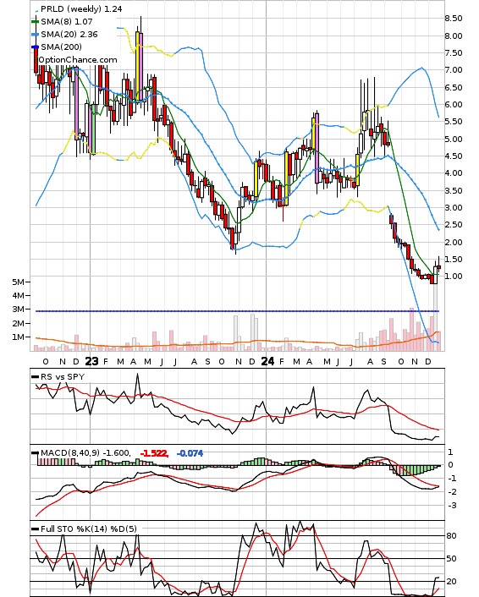Click the 80 stochastic level label
The width and height of the screenshot is (479, 597).
[x=451, y=536]
